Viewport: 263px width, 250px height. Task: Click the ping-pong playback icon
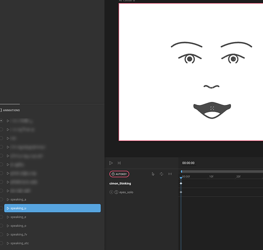[x=170, y=174]
